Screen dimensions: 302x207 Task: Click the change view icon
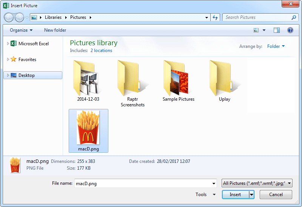pos(256,30)
